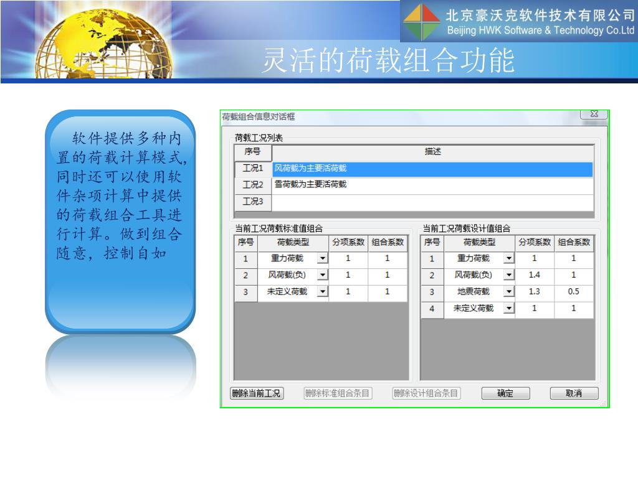638x478 pixels.
Task: Click description 风荷载为主要活荷载
Action: pyautogui.click(x=432, y=169)
